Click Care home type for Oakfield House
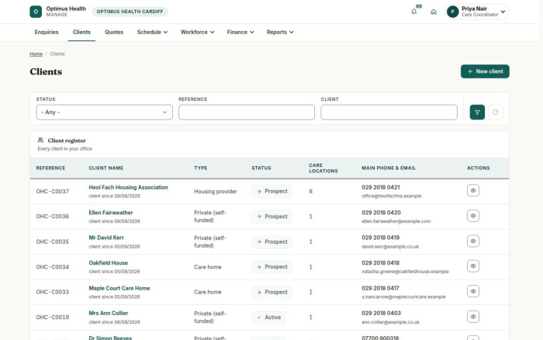The height and width of the screenshot is (340, 543). (x=208, y=267)
